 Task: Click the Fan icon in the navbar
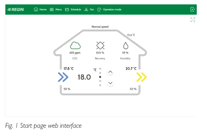(86, 9)
